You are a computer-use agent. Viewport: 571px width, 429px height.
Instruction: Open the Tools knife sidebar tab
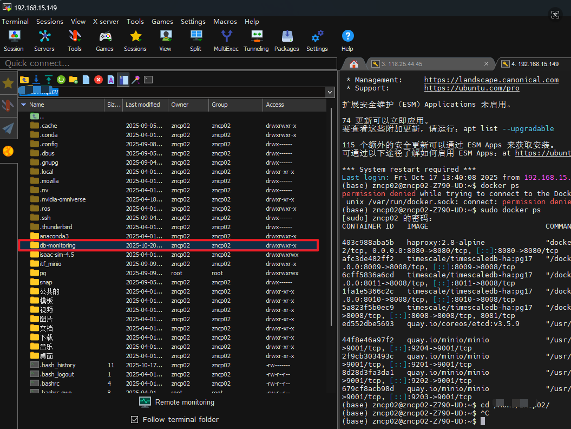pos(8,106)
